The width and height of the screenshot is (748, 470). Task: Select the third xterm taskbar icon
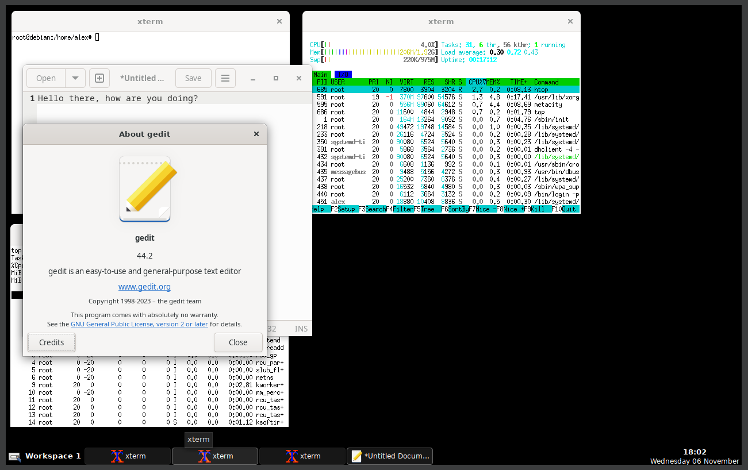tap(302, 456)
